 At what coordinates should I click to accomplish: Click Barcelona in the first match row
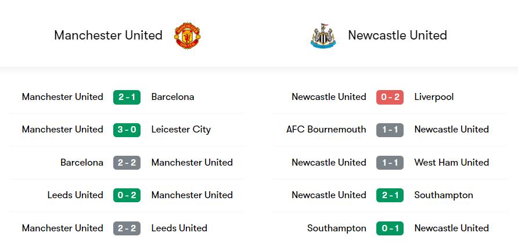click(x=172, y=97)
